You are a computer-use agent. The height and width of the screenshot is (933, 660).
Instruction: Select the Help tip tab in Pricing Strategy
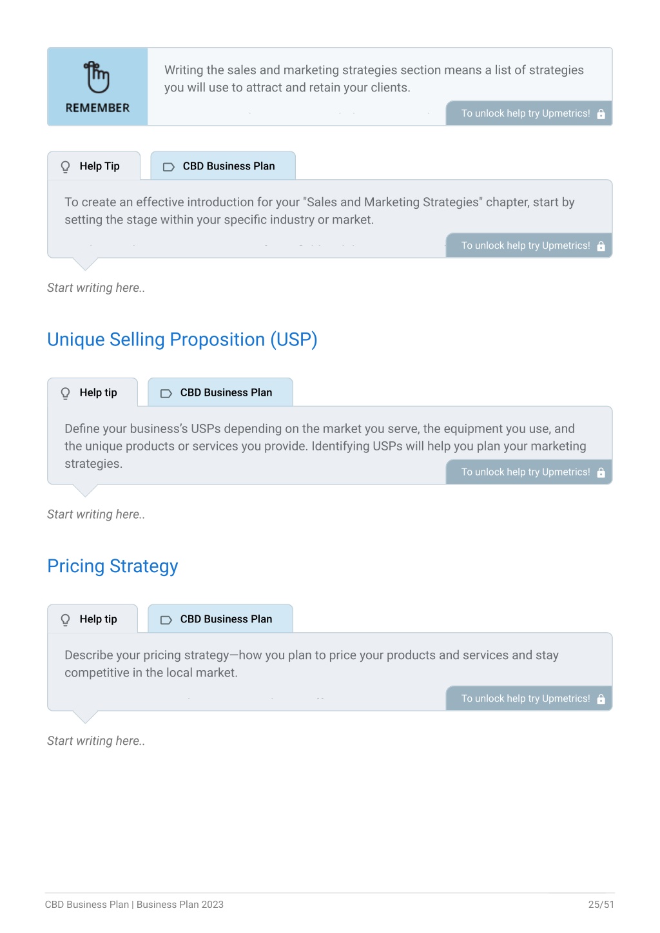pos(93,619)
